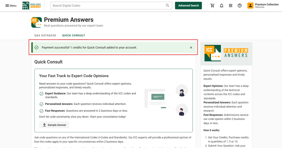The width and height of the screenshot is (282, 148).
Task: Switch to the Q&A Database tab
Action: tap(45, 36)
